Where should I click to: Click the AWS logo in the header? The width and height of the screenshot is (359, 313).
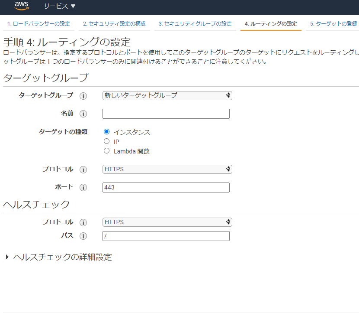(22, 6)
